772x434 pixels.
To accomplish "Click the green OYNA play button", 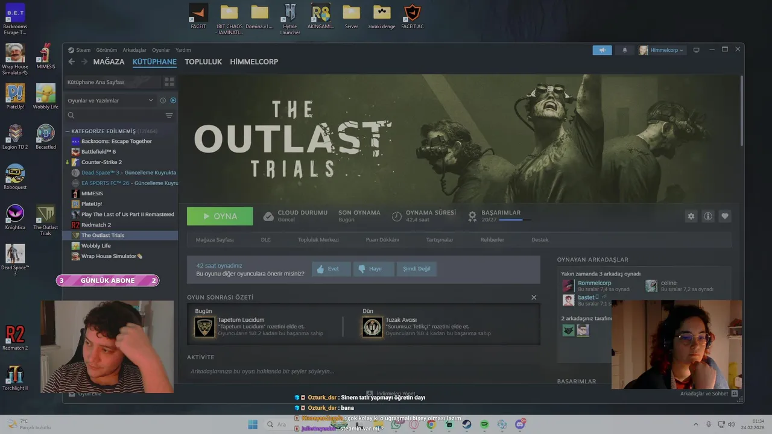I will point(220,216).
